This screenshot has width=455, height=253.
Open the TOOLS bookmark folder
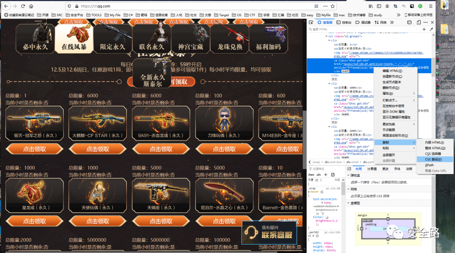93,15
